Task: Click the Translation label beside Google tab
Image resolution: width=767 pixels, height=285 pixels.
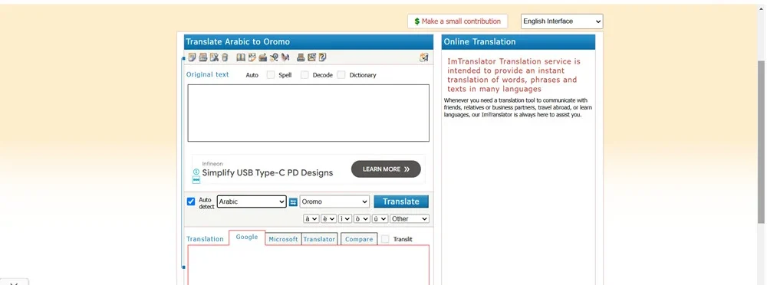Action: (x=205, y=239)
